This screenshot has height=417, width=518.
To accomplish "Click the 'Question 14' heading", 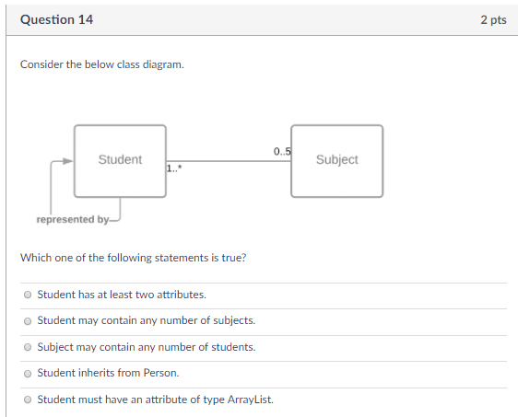I will point(57,20).
